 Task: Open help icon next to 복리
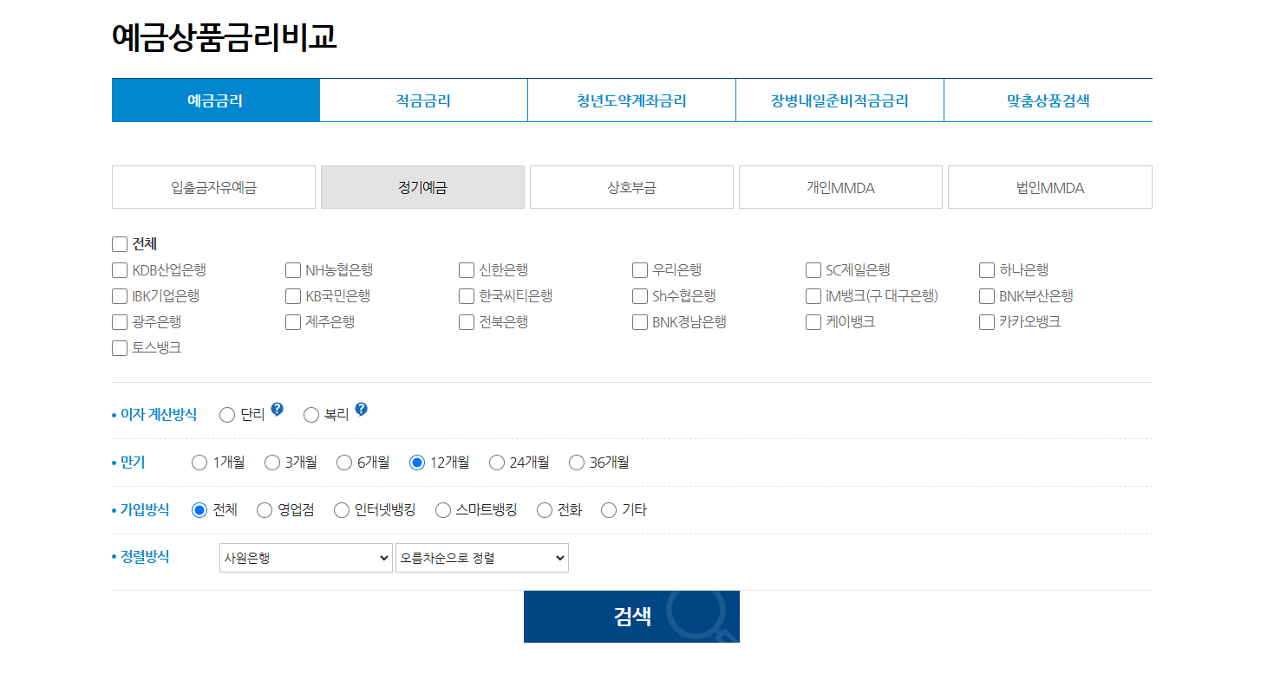(361, 409)
